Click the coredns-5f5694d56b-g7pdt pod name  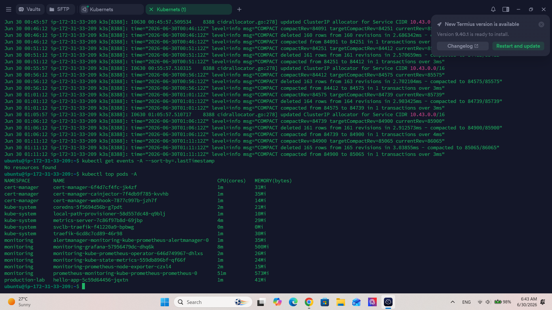tap(88, 207)
